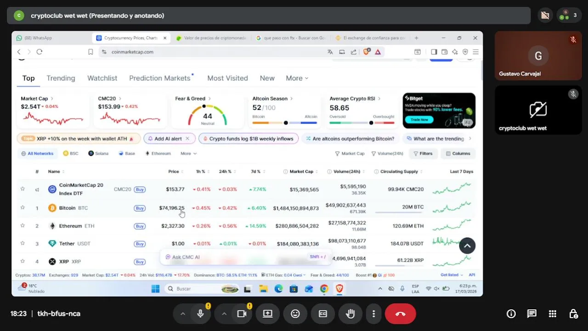588x331 pixels.
Task: Expand the More dropdown next to New
Action: [x=297, y=78]
